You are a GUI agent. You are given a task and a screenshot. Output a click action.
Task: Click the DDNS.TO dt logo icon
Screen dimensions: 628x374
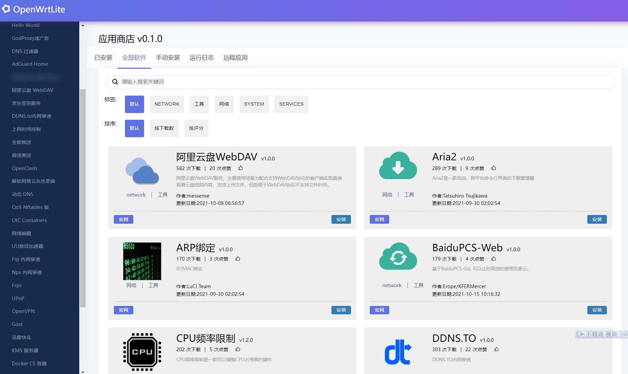pos(398,352)
